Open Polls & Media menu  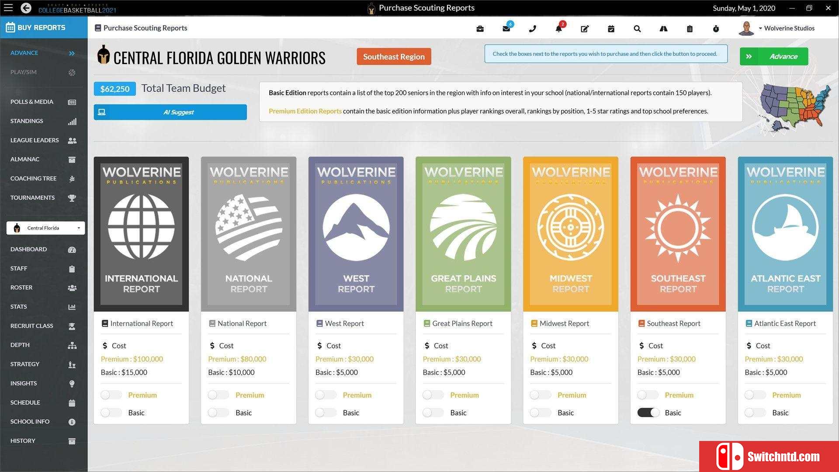click(44, 102)
